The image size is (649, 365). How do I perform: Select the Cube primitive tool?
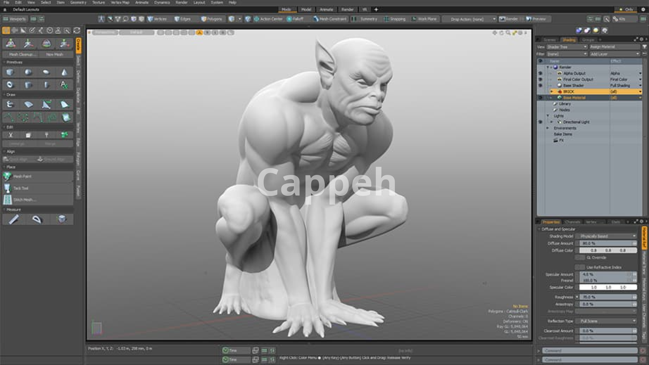10,72
